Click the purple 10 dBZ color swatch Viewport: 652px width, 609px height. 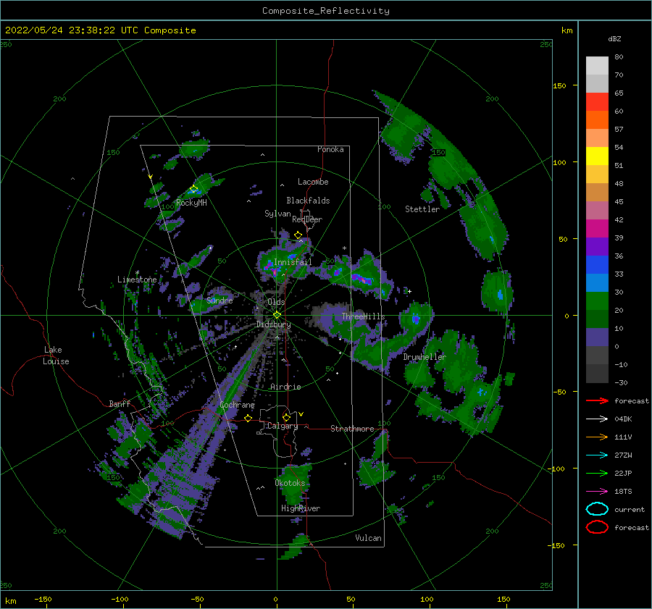click(x=597, y=337)
